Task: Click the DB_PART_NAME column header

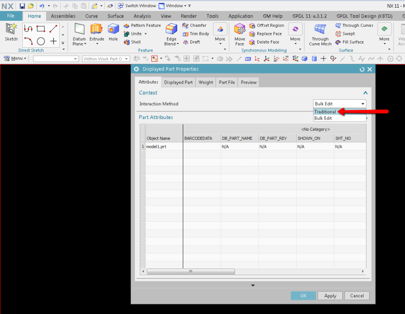Action: [x=239, y=138]
